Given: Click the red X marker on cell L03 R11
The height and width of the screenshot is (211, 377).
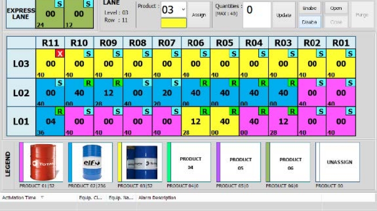Looking at the screenshot, I should pos(60,54).
